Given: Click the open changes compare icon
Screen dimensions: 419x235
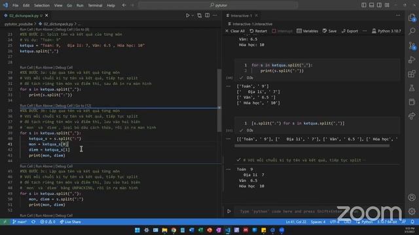Looking at the screenshot, I should pos(200,16).
